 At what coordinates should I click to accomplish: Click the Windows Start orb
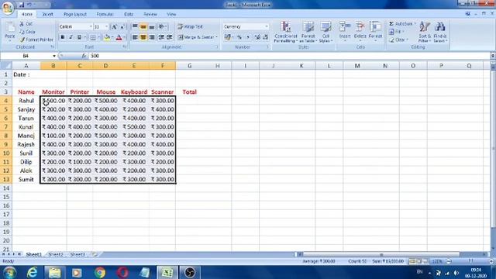click(x=9, y=272)
